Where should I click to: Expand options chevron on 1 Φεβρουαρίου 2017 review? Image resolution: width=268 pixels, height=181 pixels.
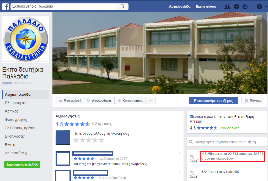click(x=179, y=153)
